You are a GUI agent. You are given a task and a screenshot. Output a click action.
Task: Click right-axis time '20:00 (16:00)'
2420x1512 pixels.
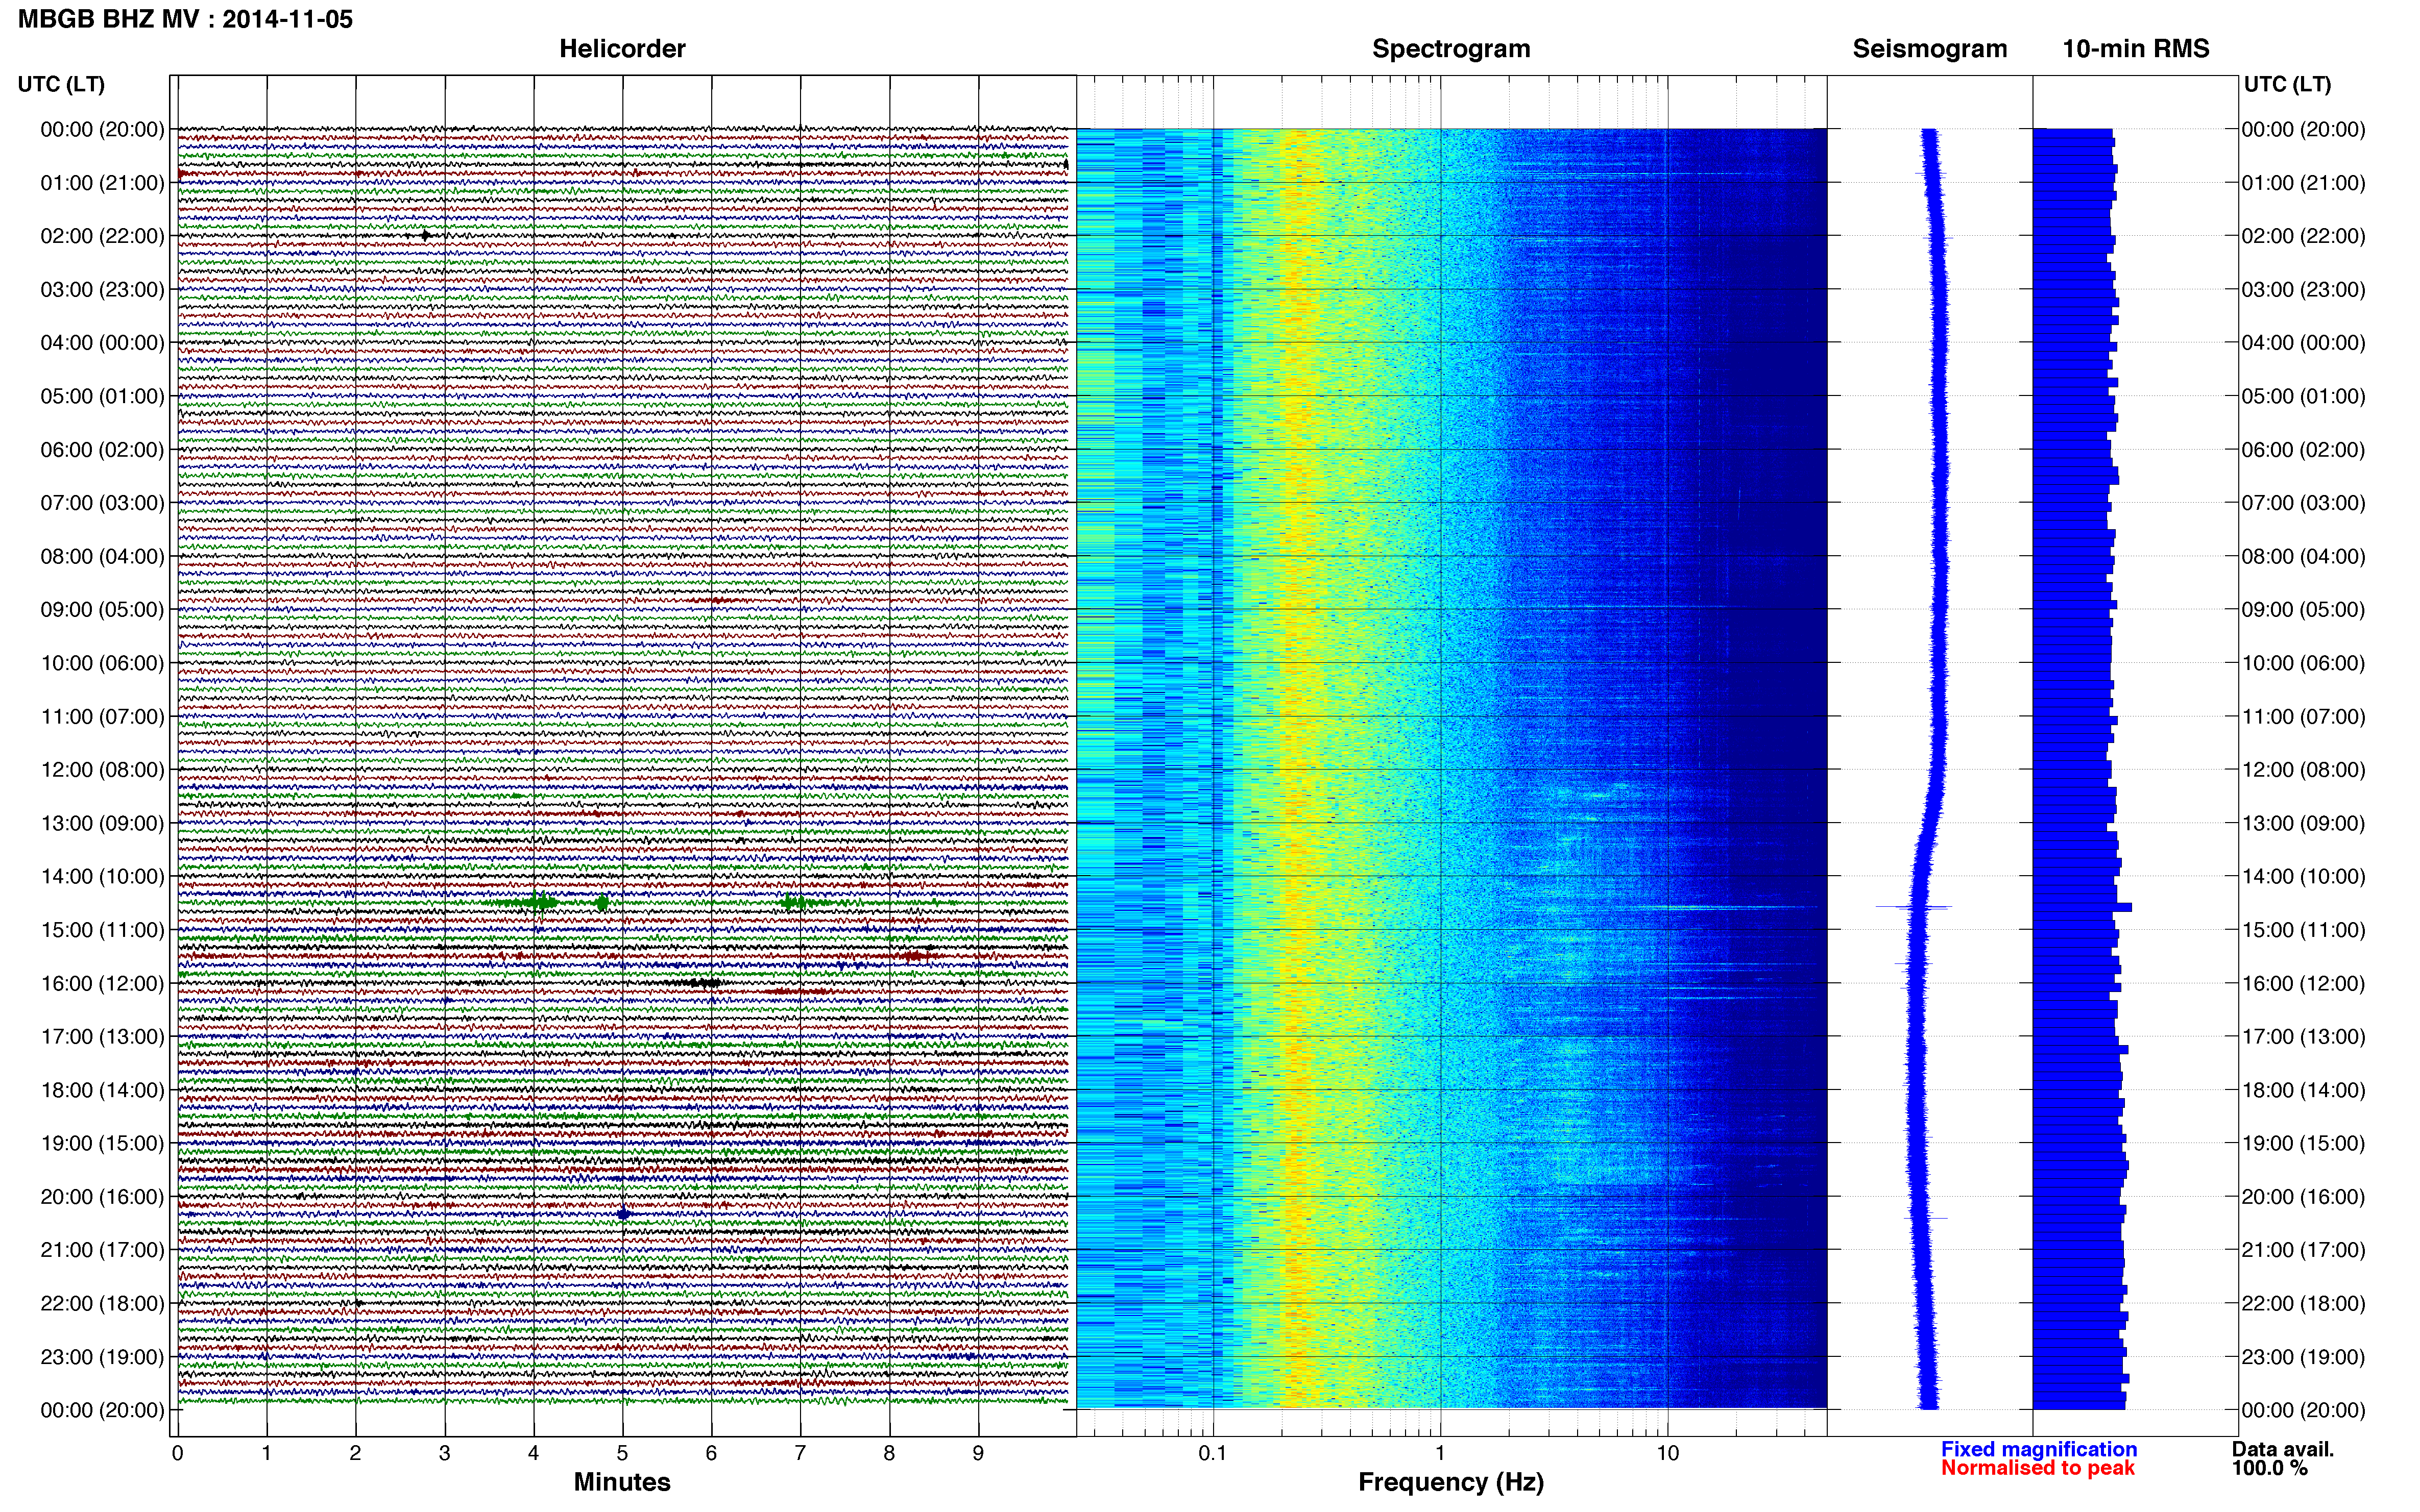[2303, 1197]
